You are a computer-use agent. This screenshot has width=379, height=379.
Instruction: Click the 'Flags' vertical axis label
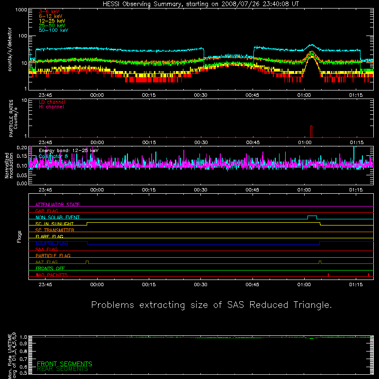tap(19, 236)
